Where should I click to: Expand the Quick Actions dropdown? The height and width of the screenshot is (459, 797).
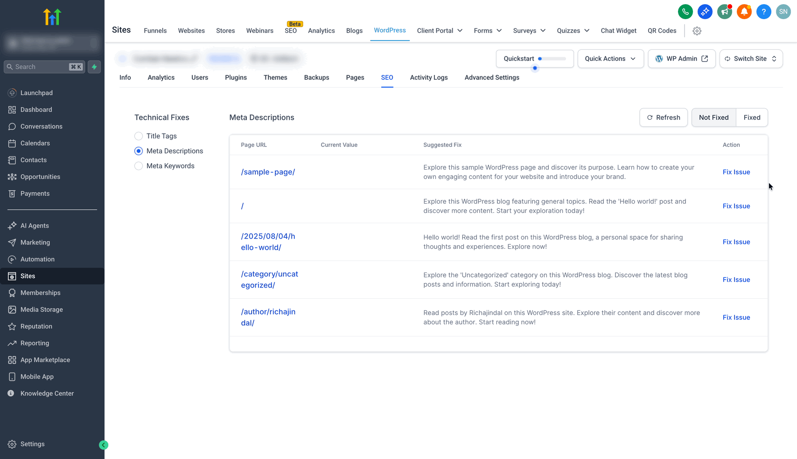click(x=610, y=59)
